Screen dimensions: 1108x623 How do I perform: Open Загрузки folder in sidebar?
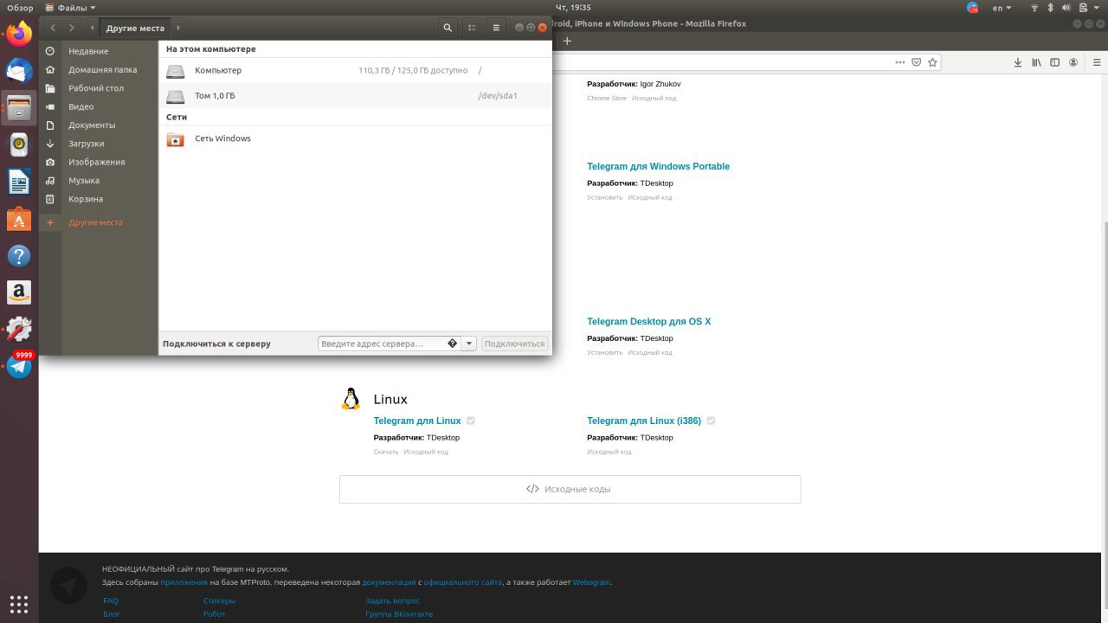(99, 144)
